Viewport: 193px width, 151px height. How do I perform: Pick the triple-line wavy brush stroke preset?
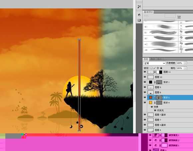(x=163, y=32)
